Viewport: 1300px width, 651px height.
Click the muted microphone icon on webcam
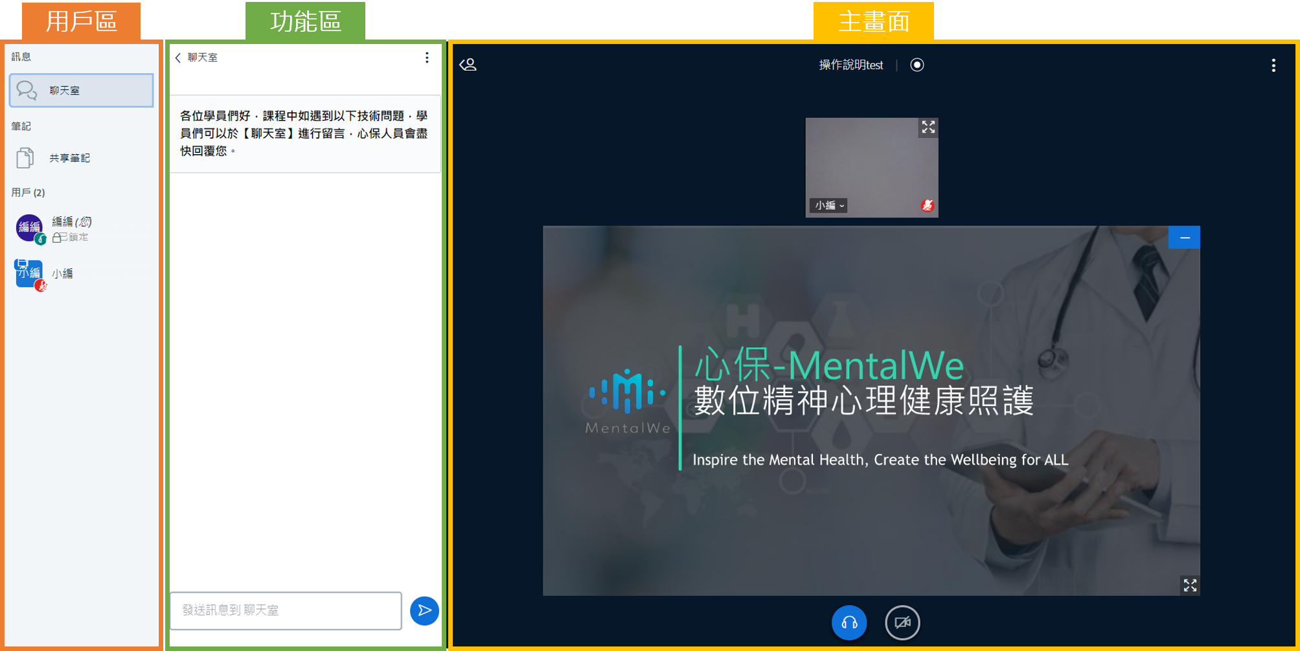(927, 205)
